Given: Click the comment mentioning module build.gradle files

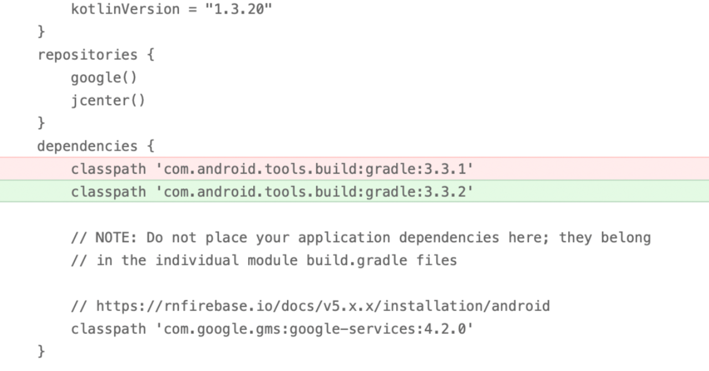Looking at the screenshot, I should click(264, 260).
